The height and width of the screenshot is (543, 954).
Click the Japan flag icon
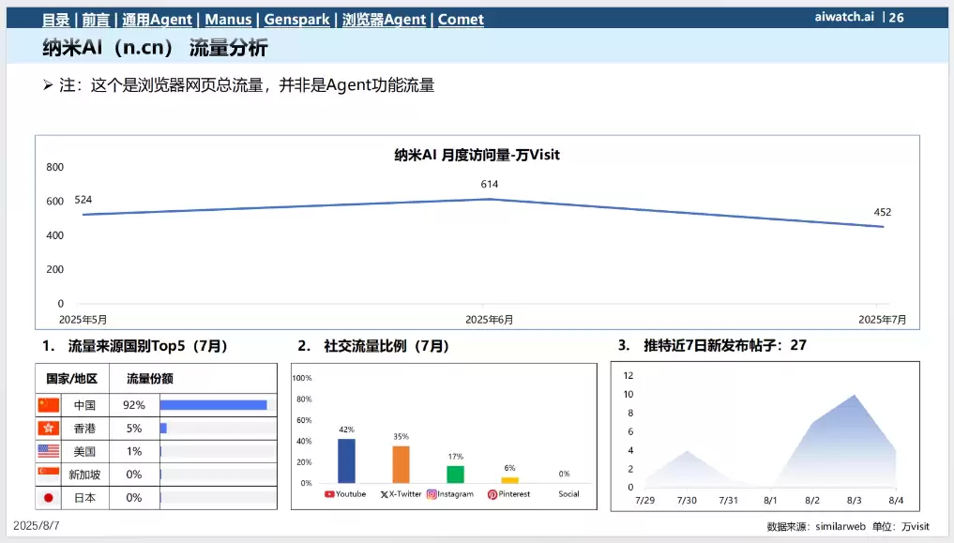[49, 497]
